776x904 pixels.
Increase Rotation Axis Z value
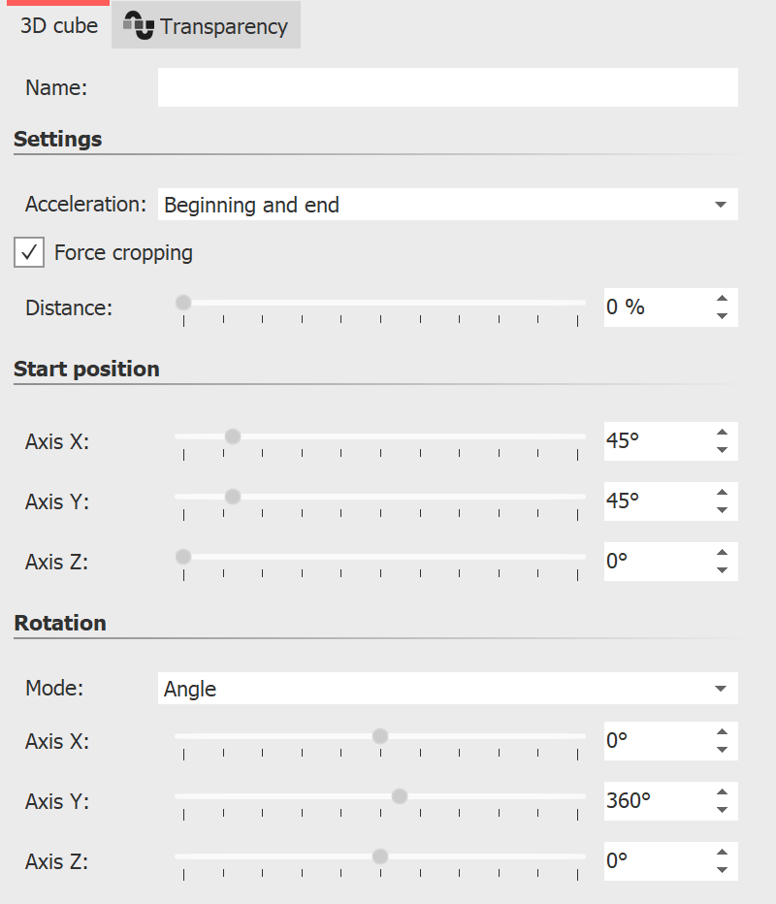coord(721,853)
